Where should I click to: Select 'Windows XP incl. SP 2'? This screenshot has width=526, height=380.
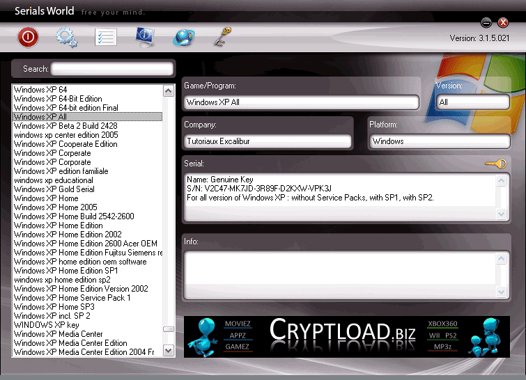(88, 316)
